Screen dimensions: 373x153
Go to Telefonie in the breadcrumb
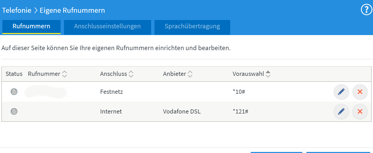[17, 10]
